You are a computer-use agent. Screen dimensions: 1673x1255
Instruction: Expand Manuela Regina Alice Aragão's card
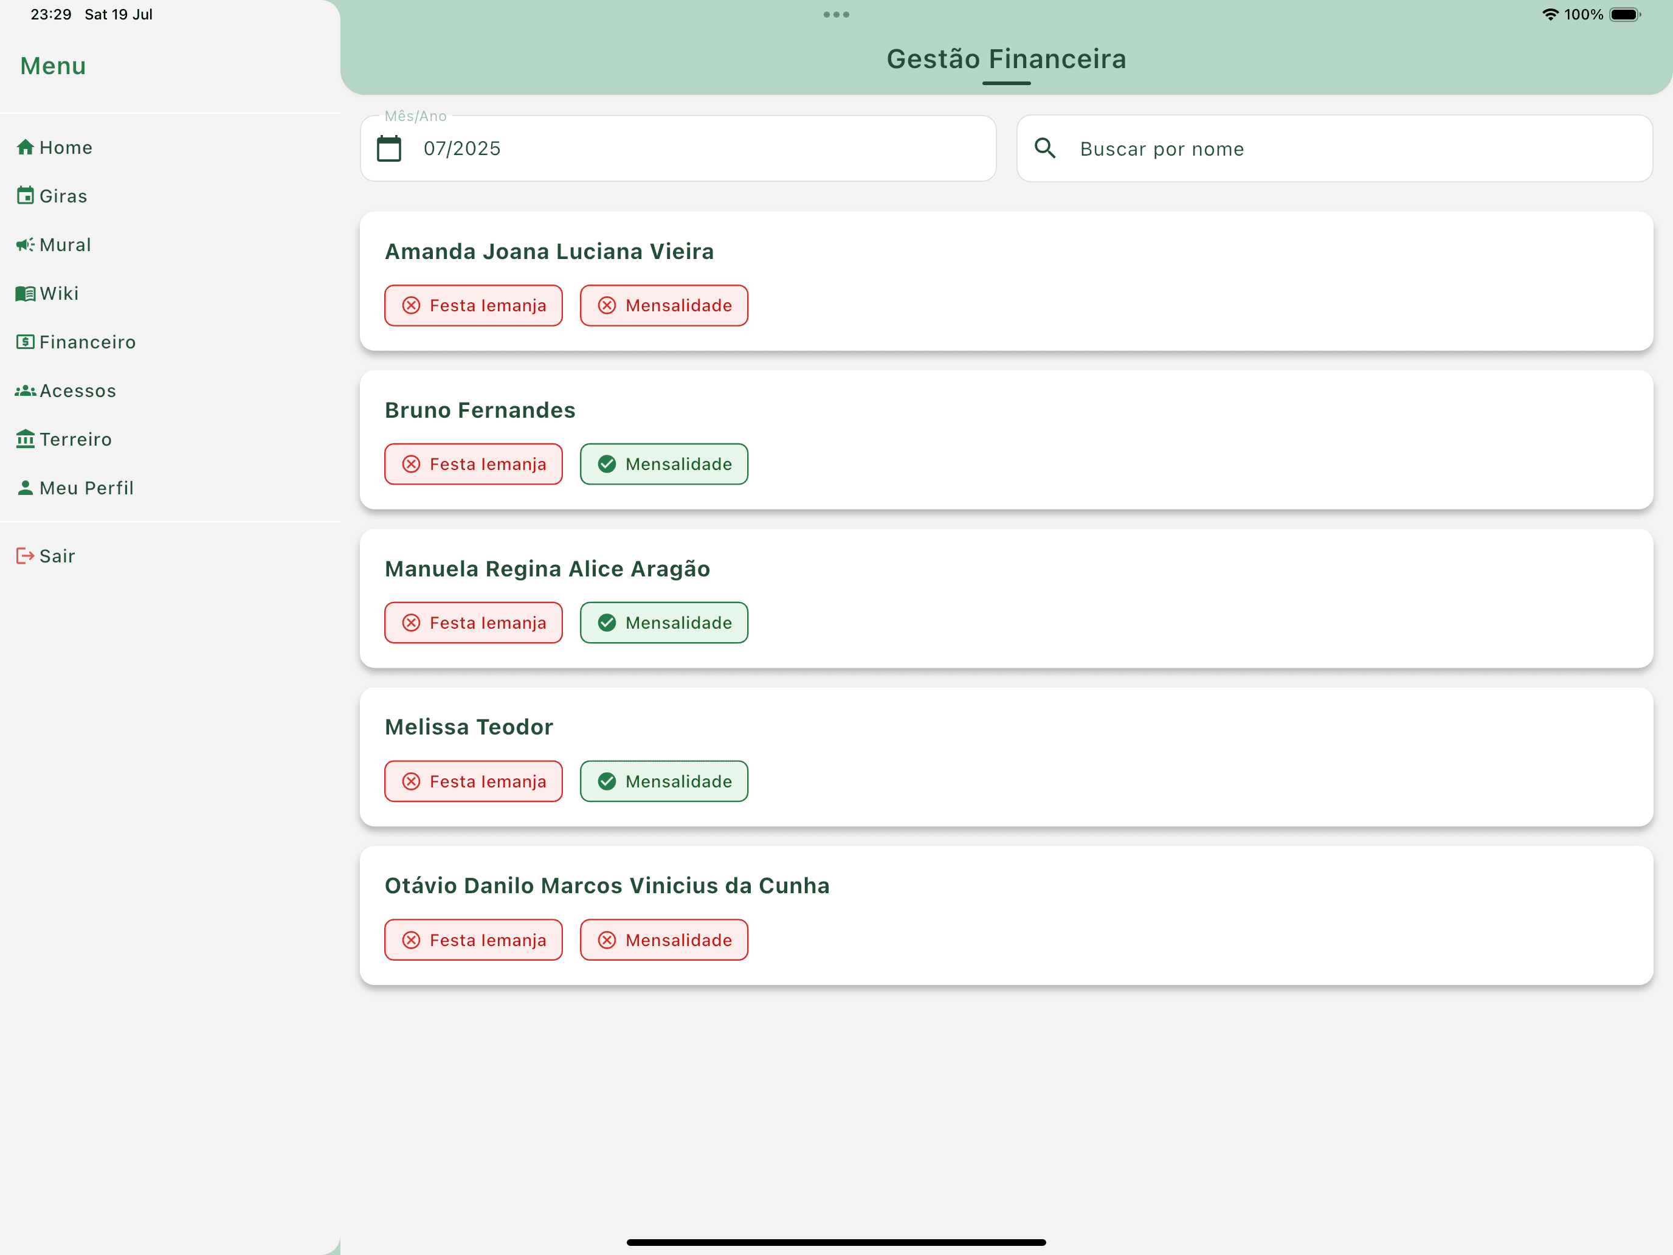click(548, 568)
